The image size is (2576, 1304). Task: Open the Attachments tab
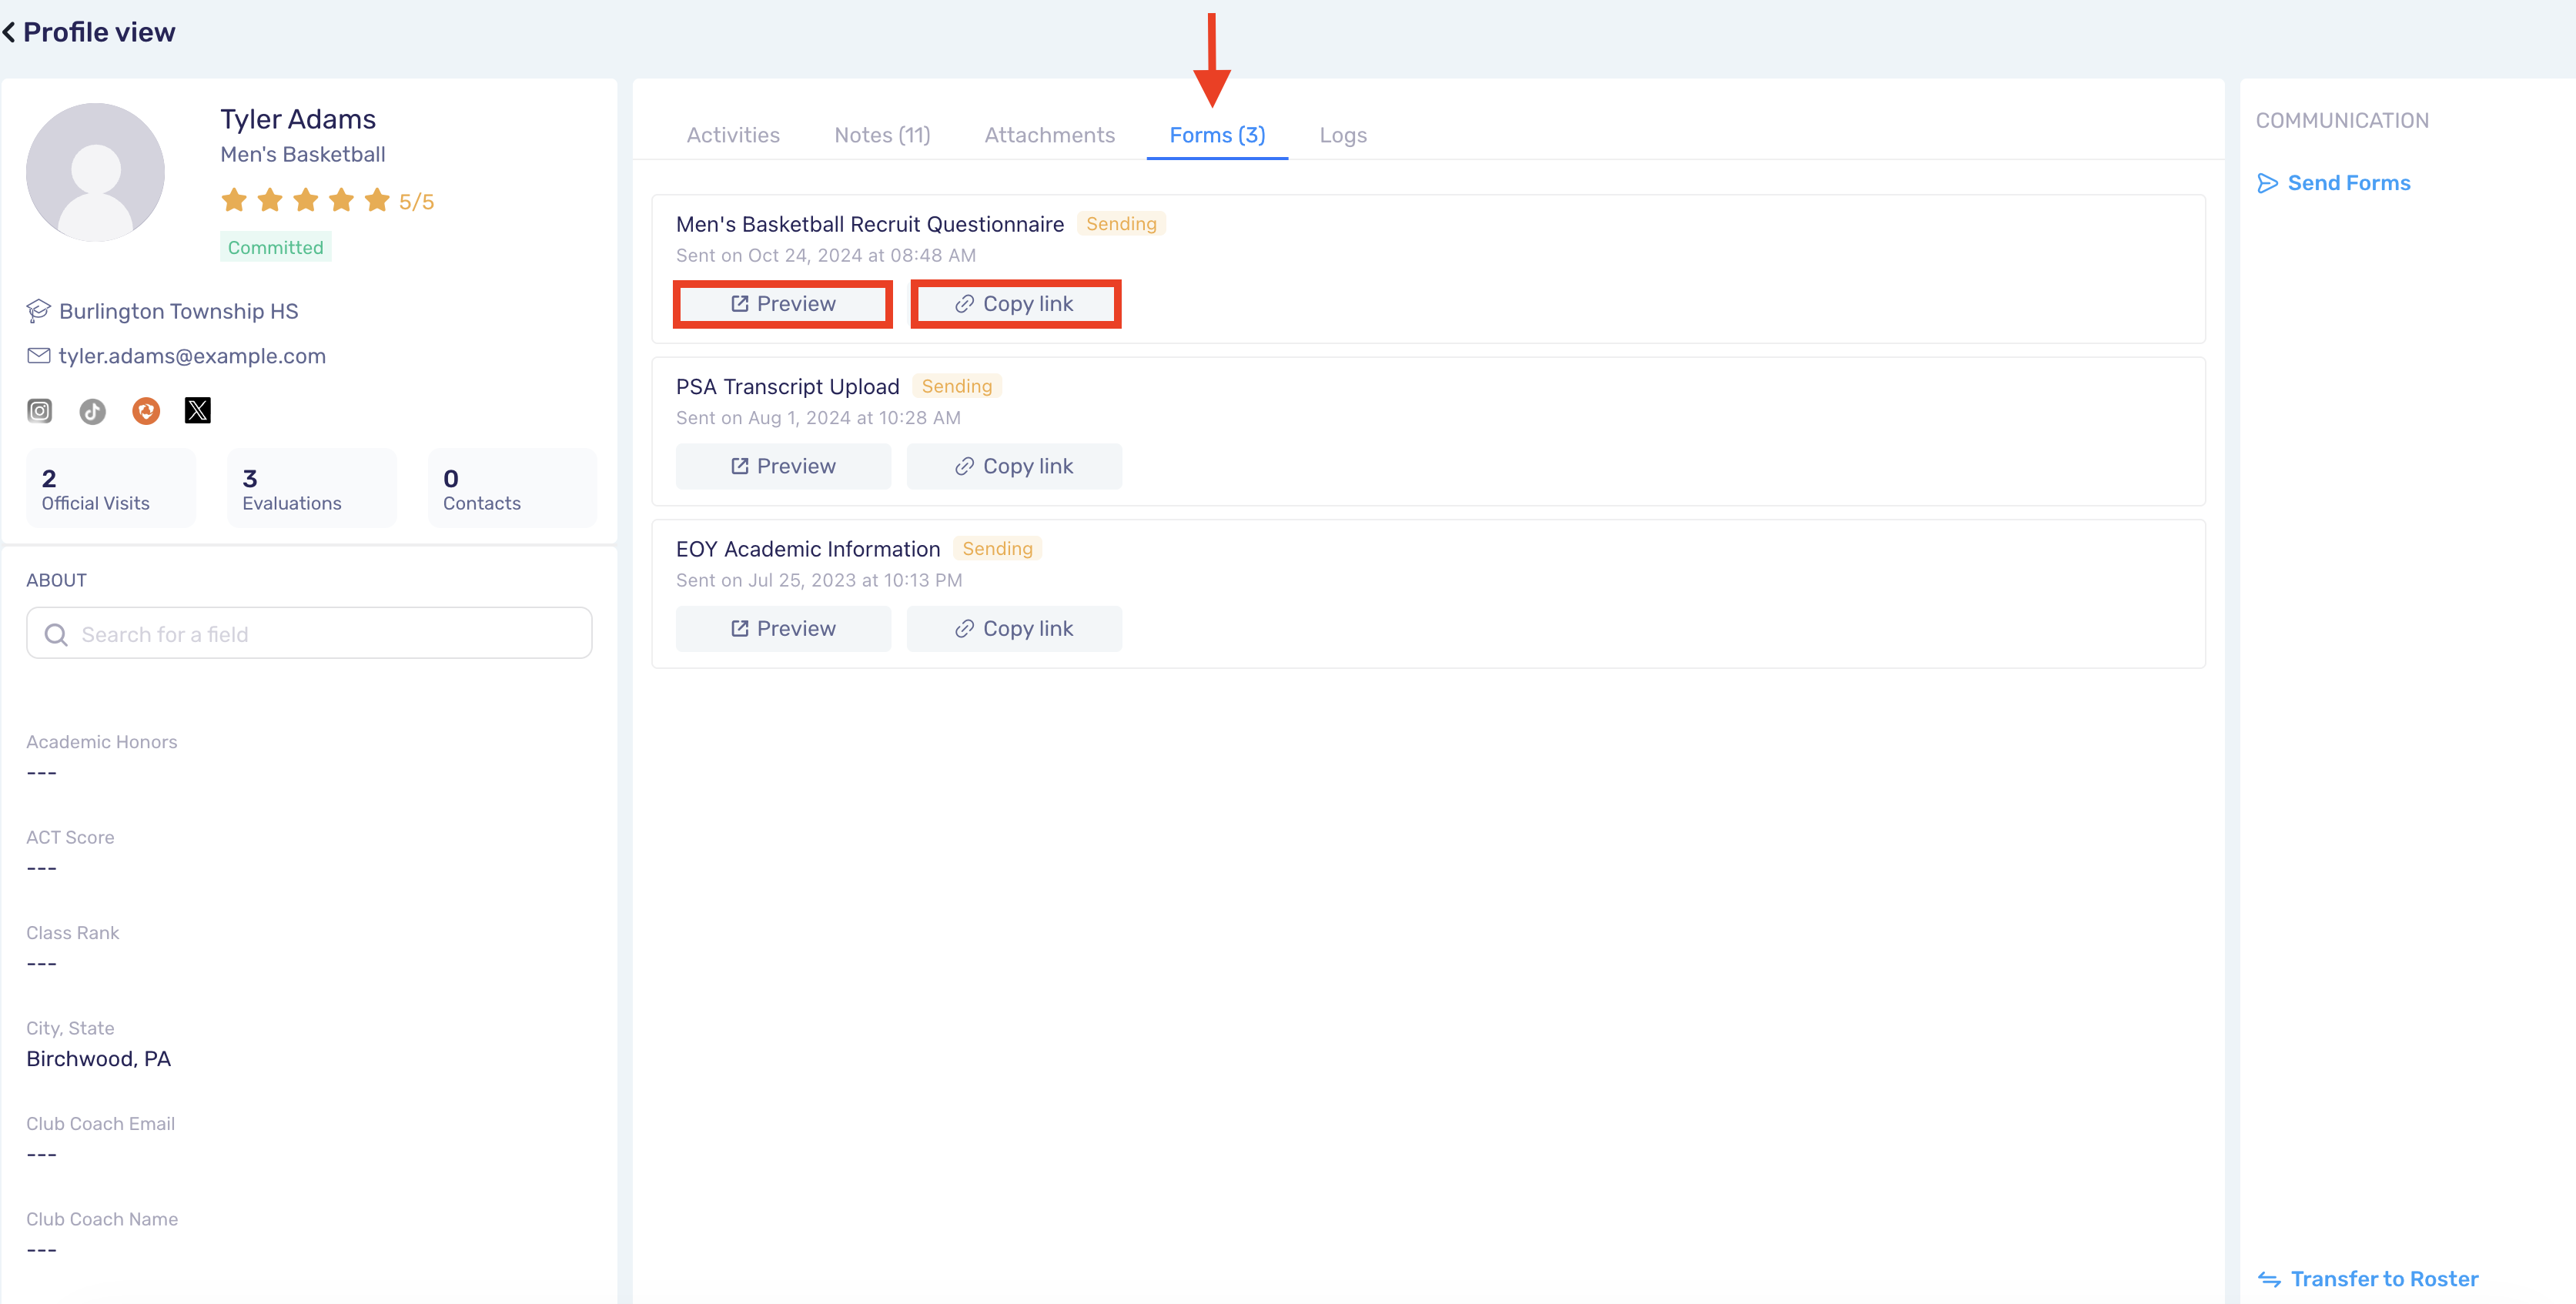1049,135
